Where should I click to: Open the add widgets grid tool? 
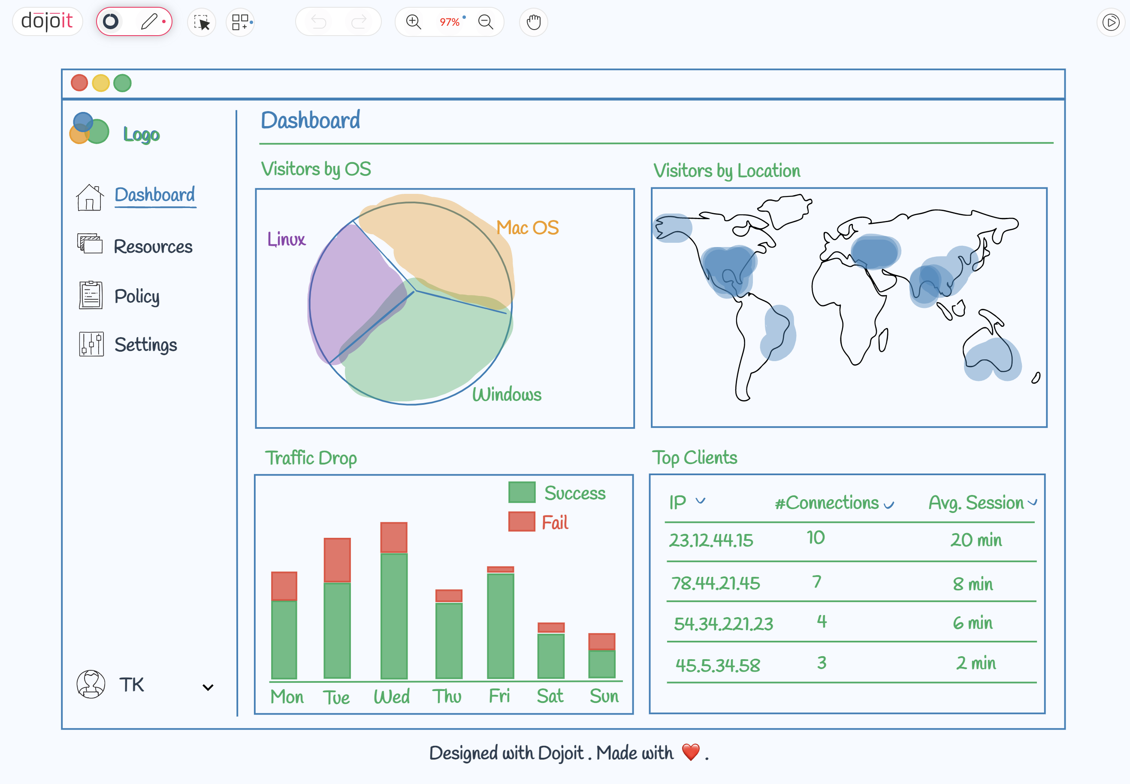tap(240, 23)
